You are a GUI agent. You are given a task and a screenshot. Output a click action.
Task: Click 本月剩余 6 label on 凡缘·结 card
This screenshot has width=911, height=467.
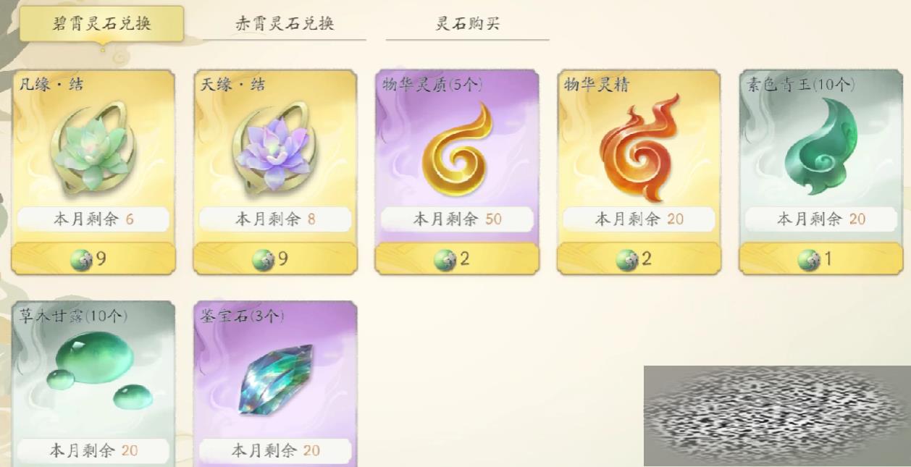[93, 219]
